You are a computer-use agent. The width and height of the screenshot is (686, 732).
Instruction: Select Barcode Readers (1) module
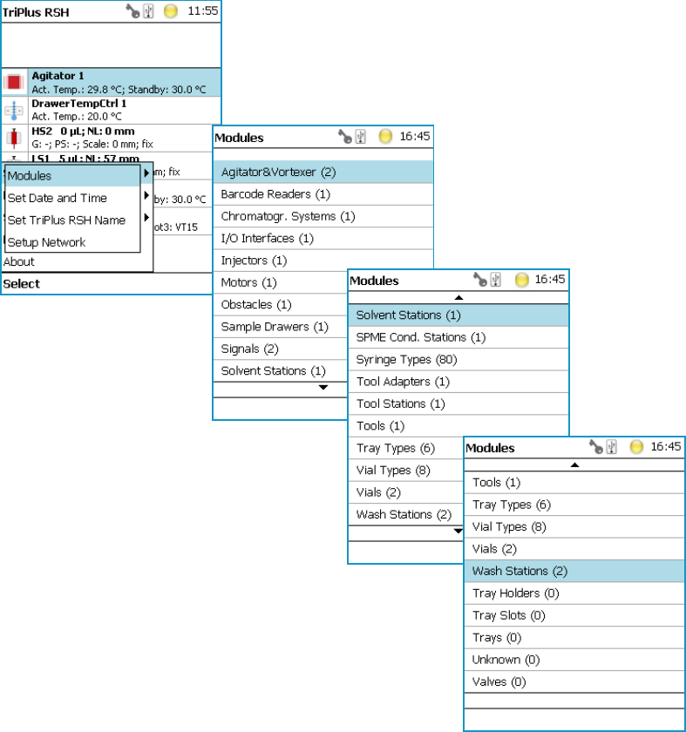pos(323,194)
